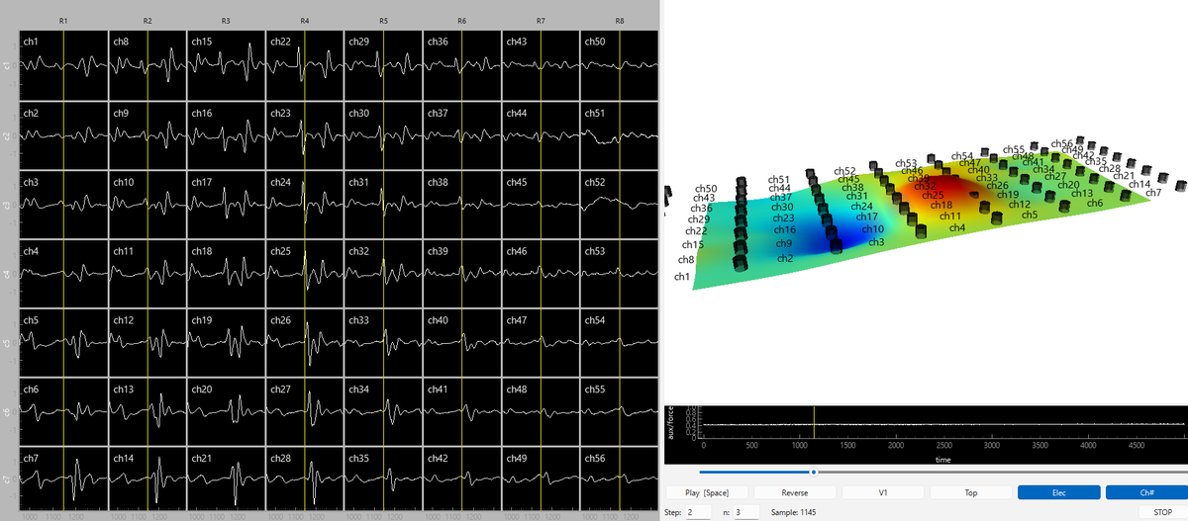Select the ch15 signal plot in grid
The image size is (1188, 521).
point(226,64)
